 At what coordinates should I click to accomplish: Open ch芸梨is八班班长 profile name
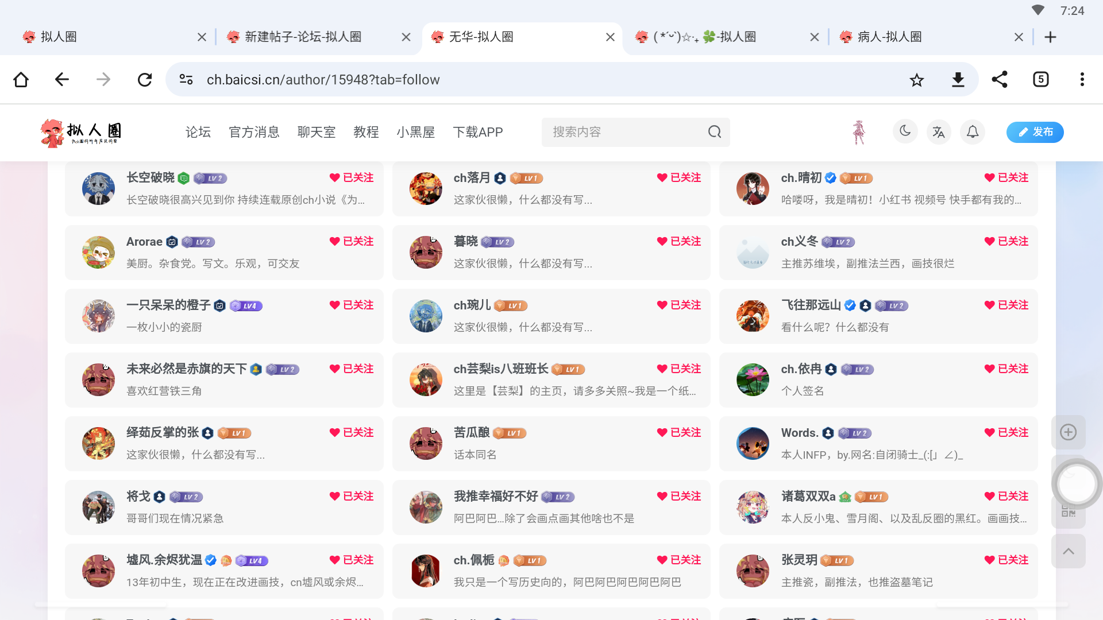point(501,369)
